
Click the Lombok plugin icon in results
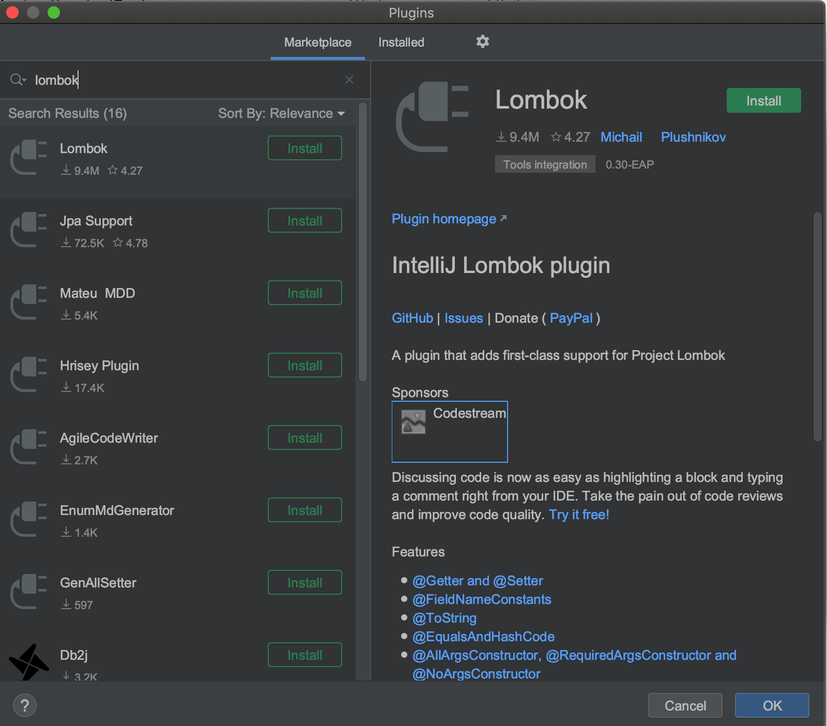pos(29,158)
